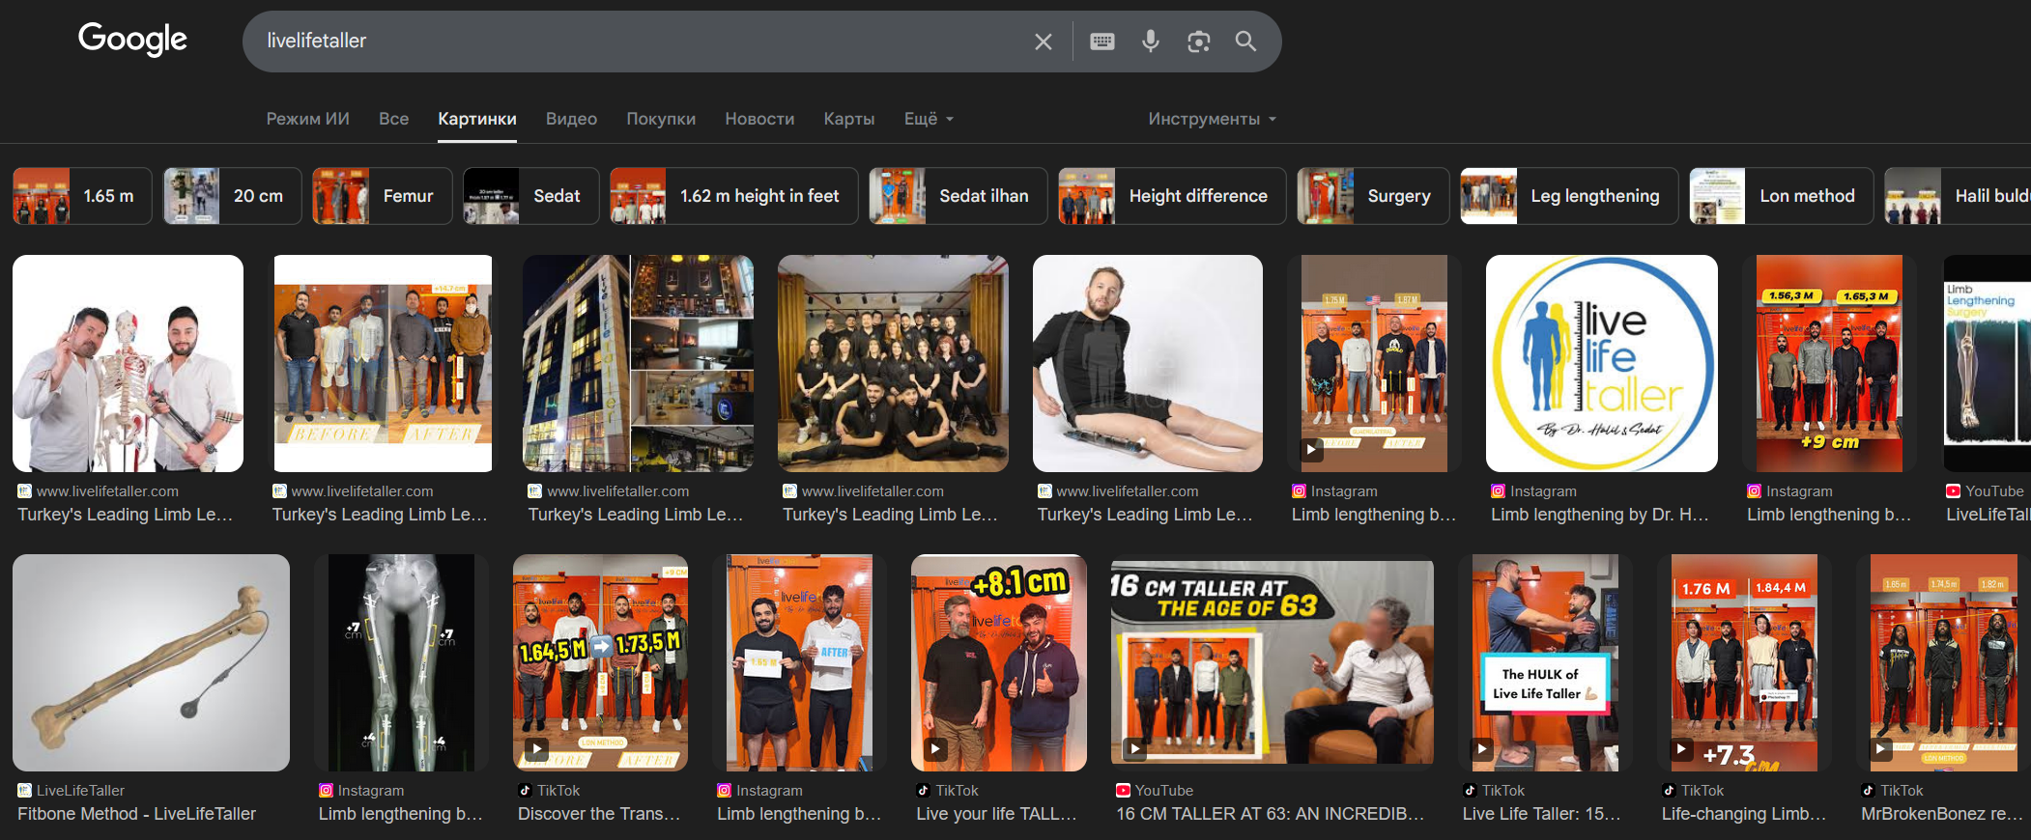Viewport: 2031px width, 840px height.
Task: Play the 1.75 M to 1.87 M Instagram video
Action: click(x=1311, y=449)
